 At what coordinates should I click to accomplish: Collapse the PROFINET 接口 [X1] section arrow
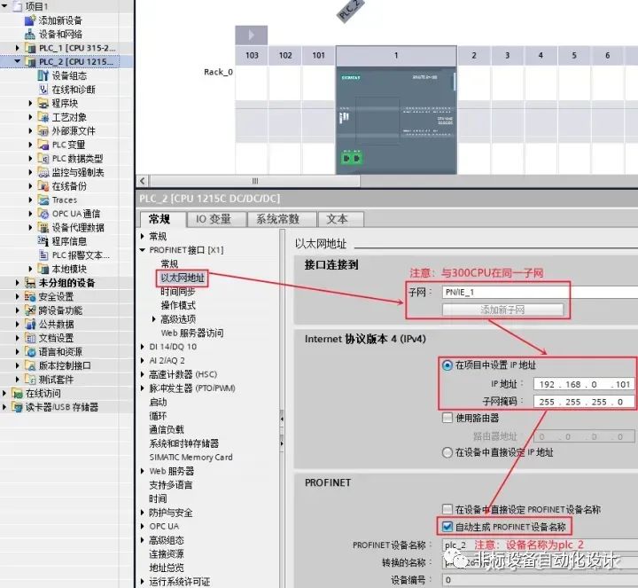tap(143, 249)
